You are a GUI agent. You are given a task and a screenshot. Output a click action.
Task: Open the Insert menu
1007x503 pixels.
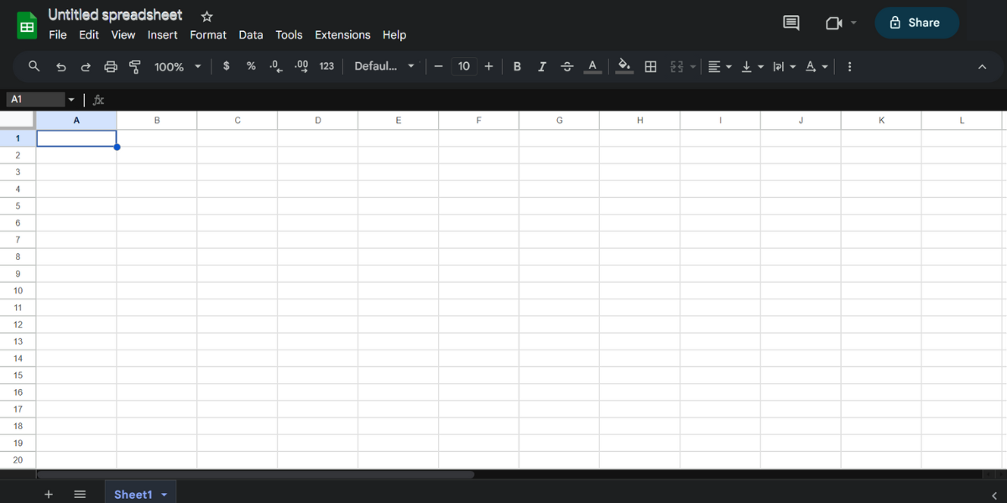162,34
